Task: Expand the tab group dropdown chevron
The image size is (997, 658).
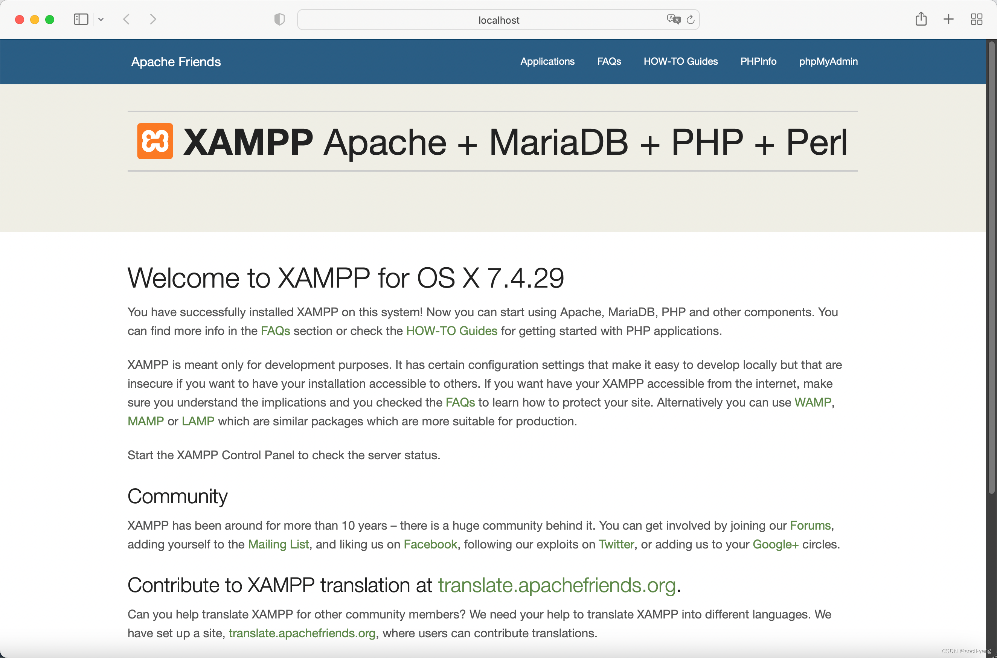Action: tap(101, 19)
